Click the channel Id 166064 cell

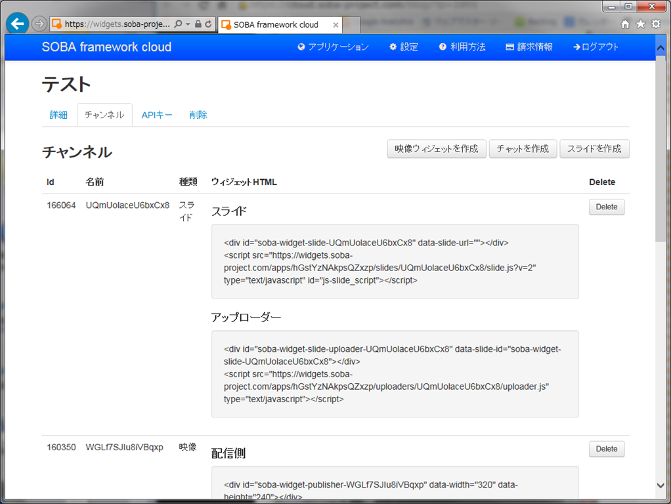pyautogui.click(x=61, y=205)
